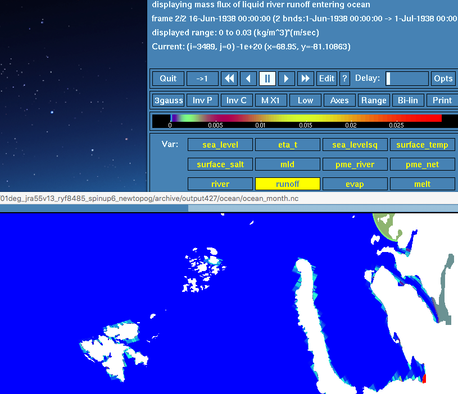Click the Print button
The width and height of the screenshot is (458, 394).
point(442,100)
